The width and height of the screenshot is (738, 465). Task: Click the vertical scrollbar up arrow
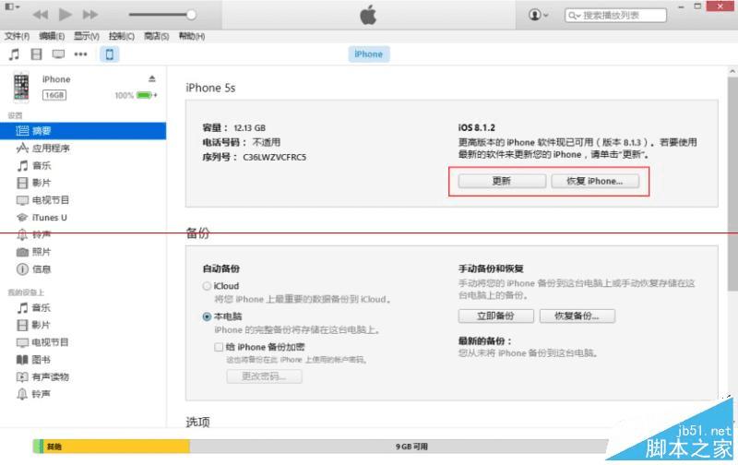[x=732, y=72]
